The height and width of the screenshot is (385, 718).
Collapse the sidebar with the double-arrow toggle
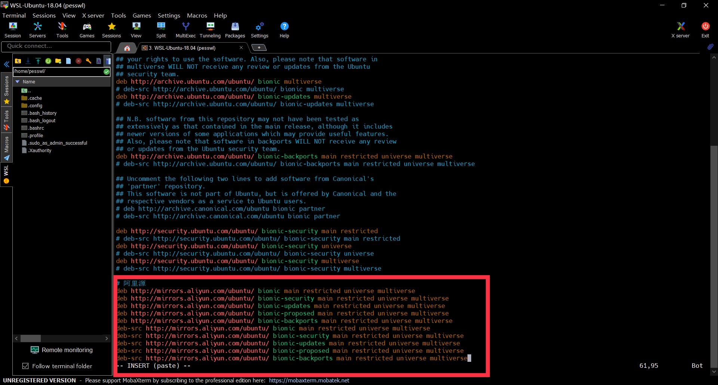(x=6, y=64)
